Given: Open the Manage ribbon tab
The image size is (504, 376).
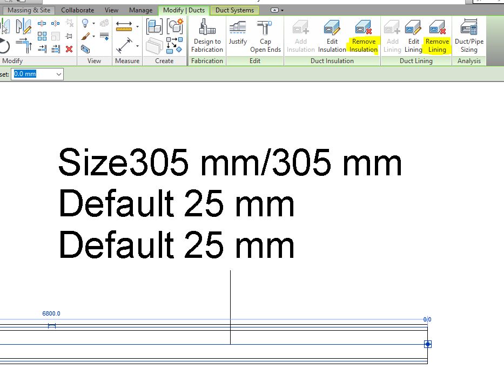Looking at the screenshot, I should 140,10.
